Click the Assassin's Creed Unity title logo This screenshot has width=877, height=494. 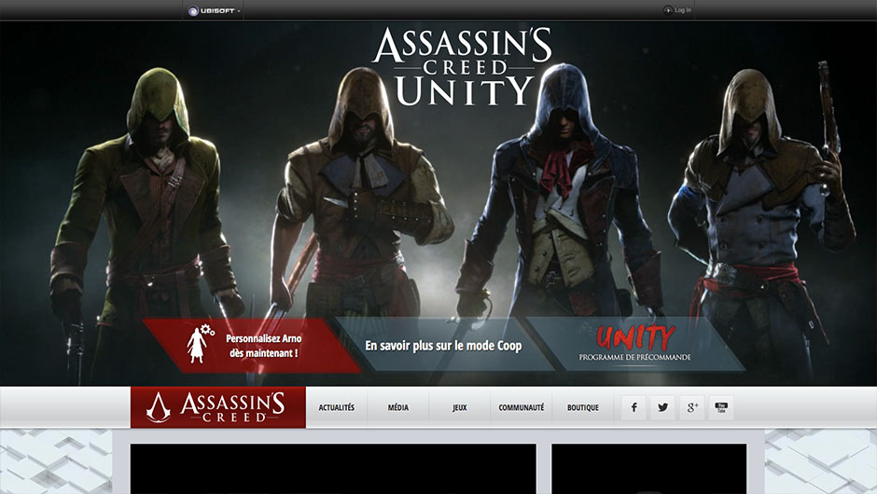pyautogui.click(x=463, y=67)
